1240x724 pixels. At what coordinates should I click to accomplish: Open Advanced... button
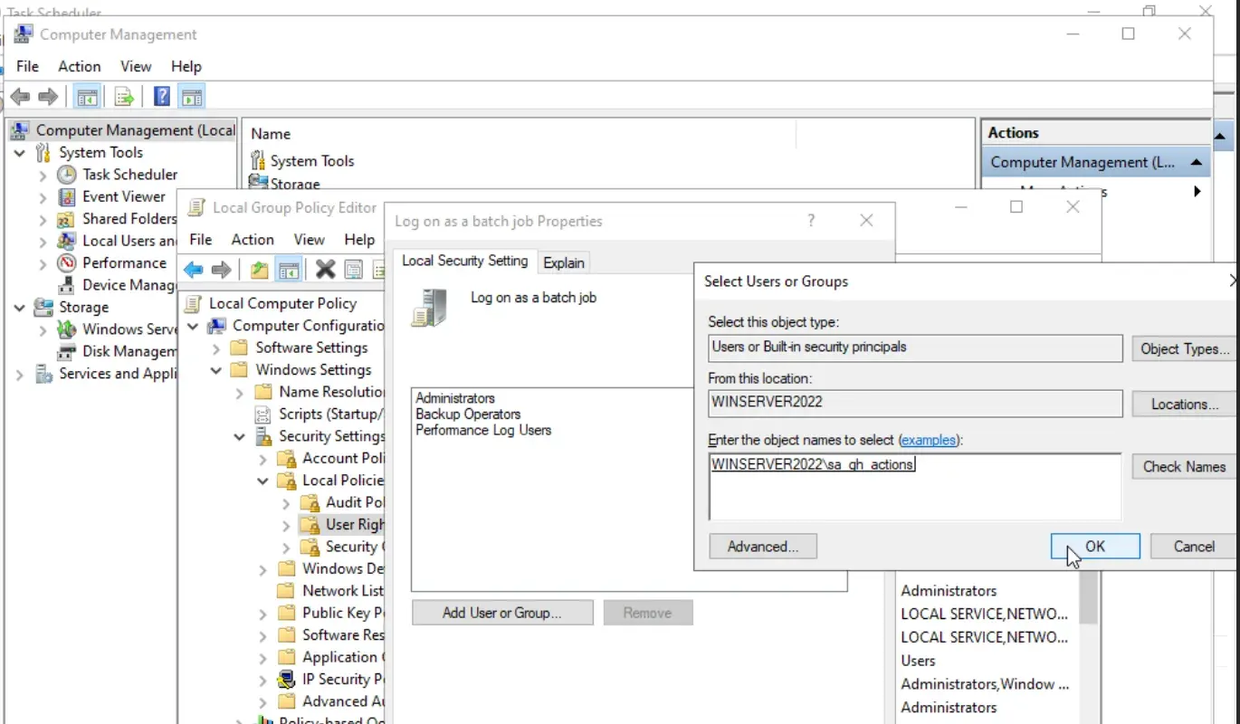click(x=763, y=547)
